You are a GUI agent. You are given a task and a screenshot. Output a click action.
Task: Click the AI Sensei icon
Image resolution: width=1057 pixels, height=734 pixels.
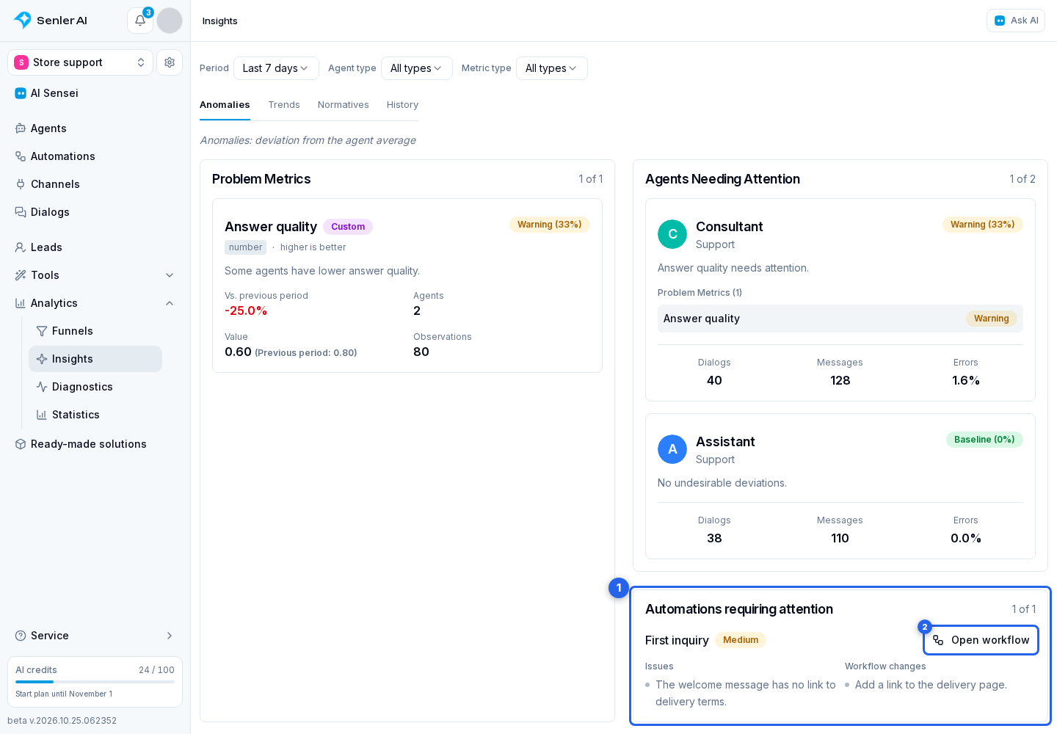tap(21, 93)
